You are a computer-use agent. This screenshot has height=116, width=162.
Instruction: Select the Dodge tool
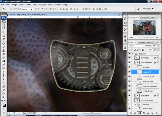[4, 68]
